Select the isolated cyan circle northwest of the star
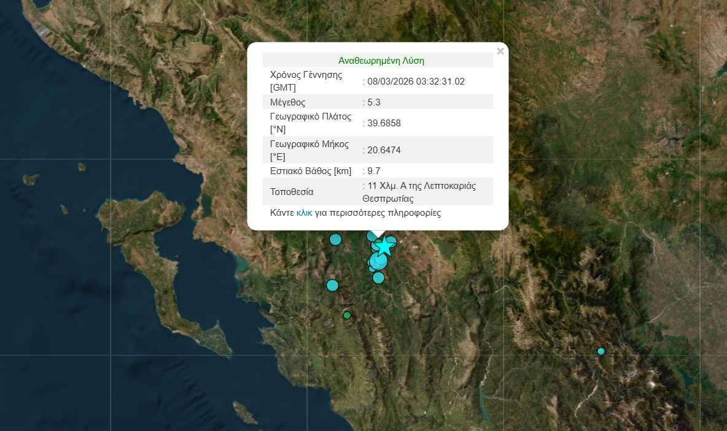727x431 pixels. point(335,239)
